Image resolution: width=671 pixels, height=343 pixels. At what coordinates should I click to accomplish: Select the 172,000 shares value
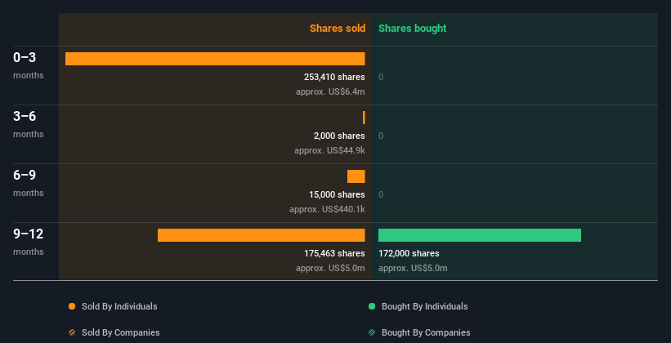pos(409,253)
